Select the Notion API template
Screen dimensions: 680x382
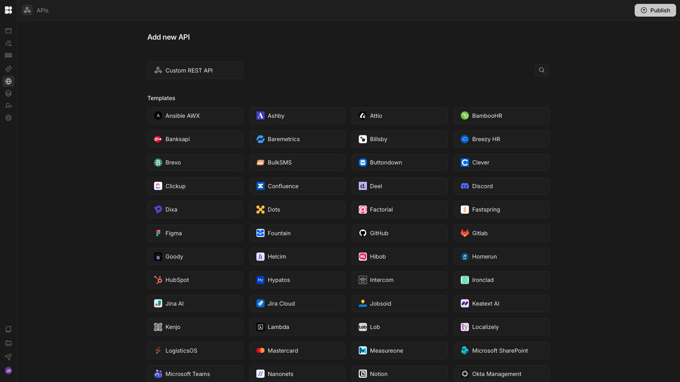pyautogui.click(x=399, y=374)
